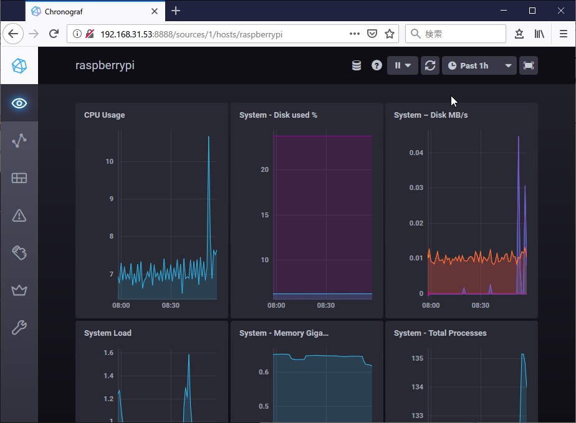This screenshot has width=576, height=423.
Task: Reload the page with browser reload button
Action: tap(54, 34)
